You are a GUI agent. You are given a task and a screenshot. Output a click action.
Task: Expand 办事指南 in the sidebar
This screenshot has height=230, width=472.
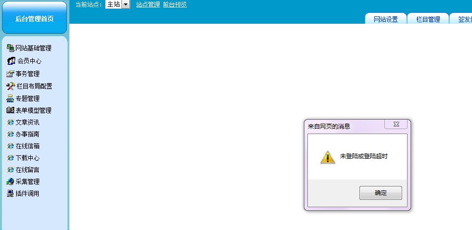pyautogui.click(x=27, y=134)
